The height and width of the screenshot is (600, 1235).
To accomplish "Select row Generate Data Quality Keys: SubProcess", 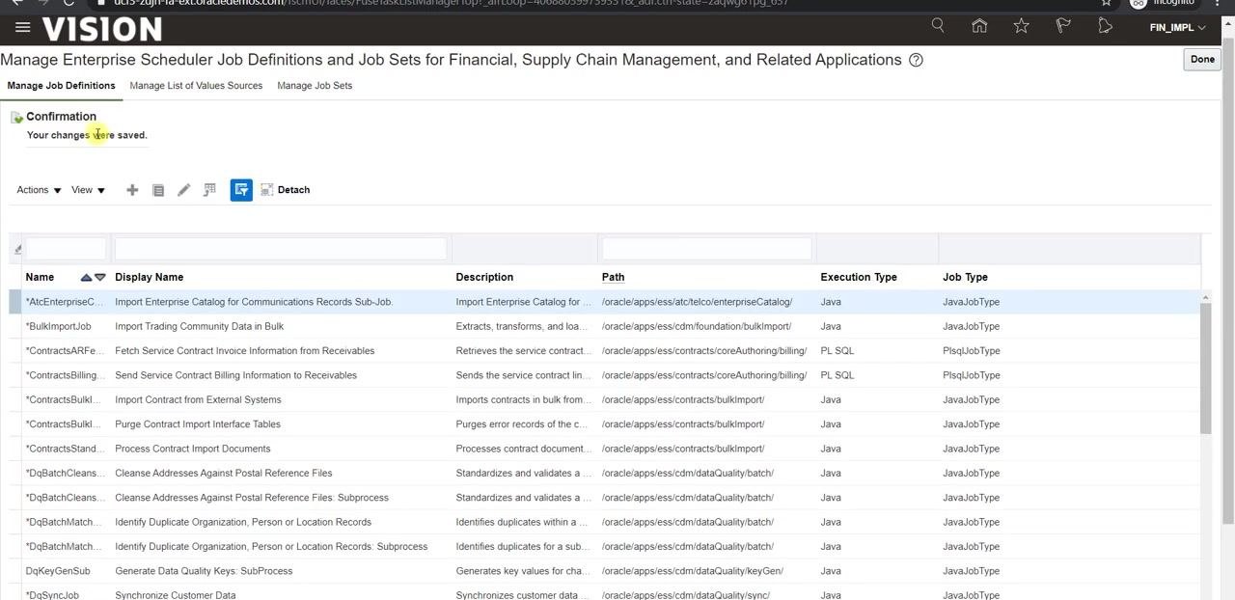I will [605, 571].
